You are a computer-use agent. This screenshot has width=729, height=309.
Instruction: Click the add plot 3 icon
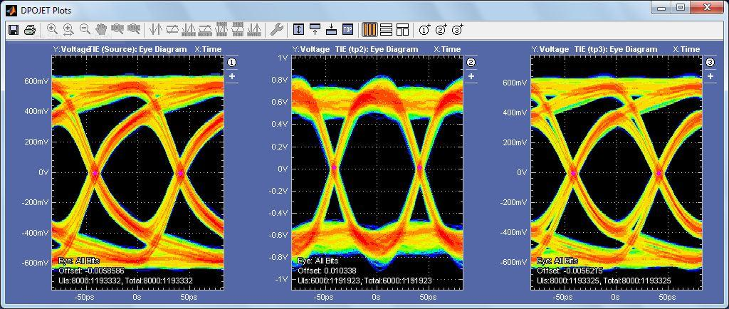[458, 29]
